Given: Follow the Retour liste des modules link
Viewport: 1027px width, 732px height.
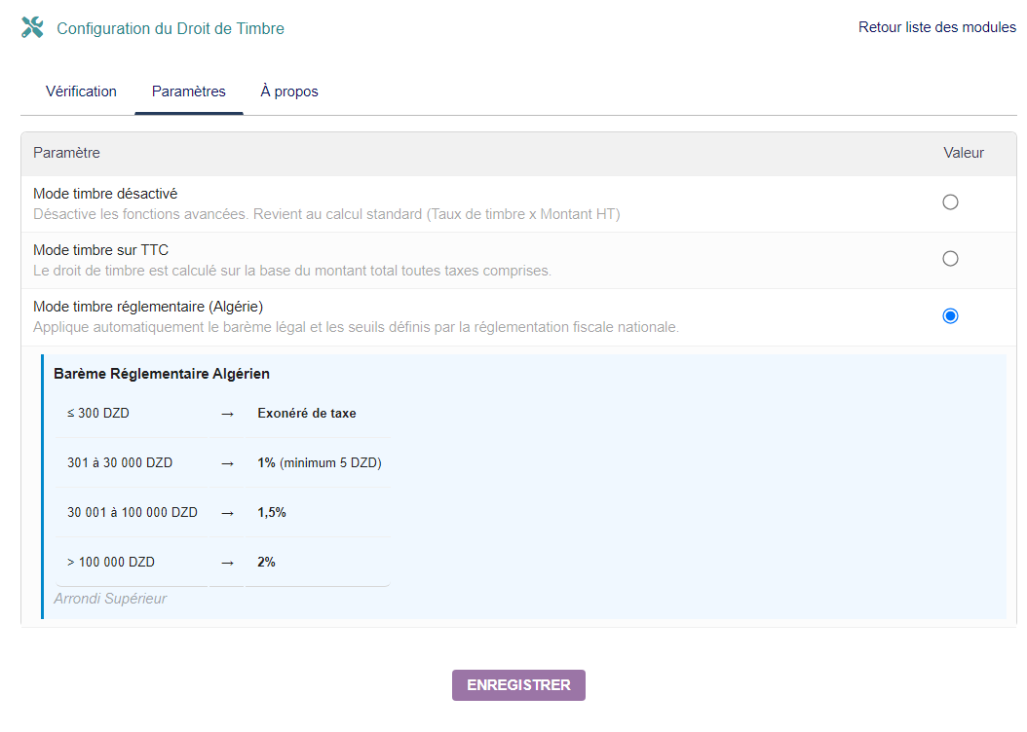Looking at the screenshot, I should point(936,27).
